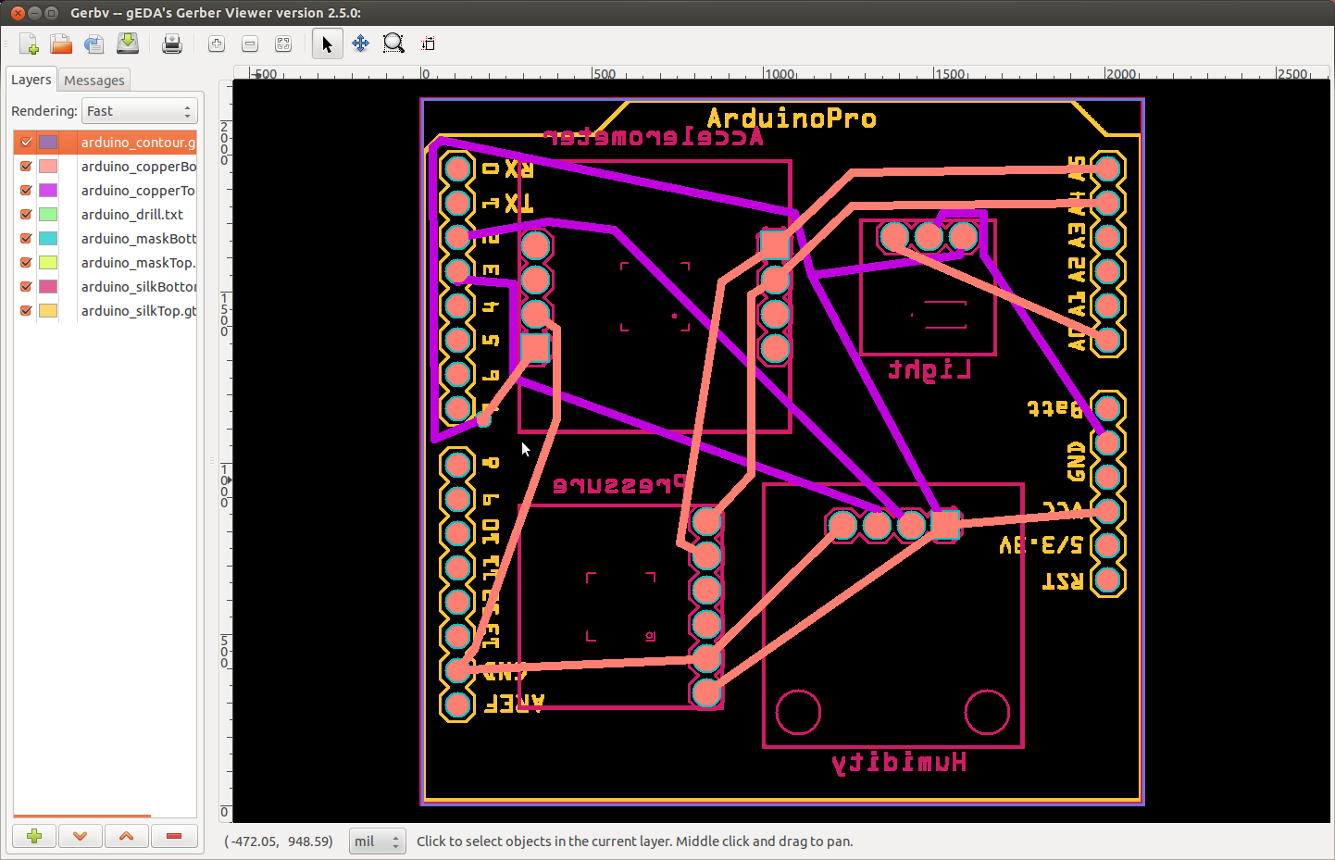Select the arduino_copperBottom layer name
This screenshot has width=1335, height=860.
pyautogui.click(x=138, y=167)
